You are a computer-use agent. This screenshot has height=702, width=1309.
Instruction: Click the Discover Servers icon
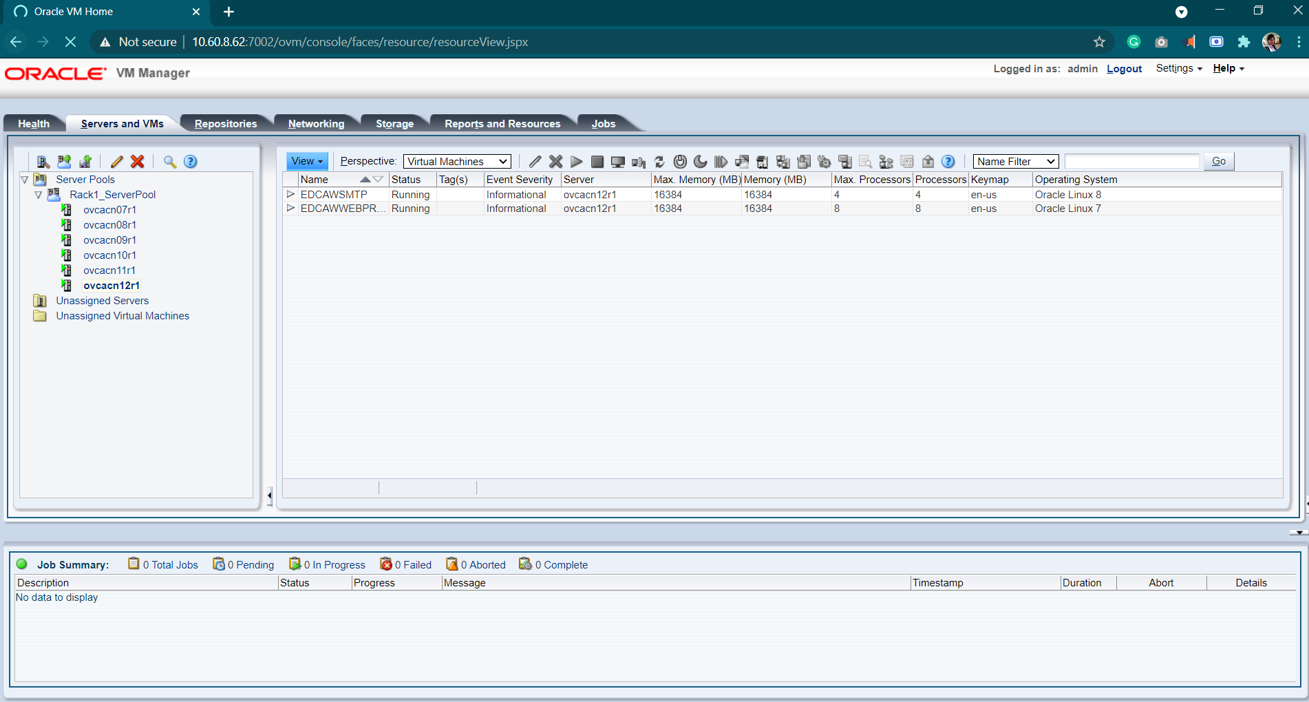(x=43, y=162)
